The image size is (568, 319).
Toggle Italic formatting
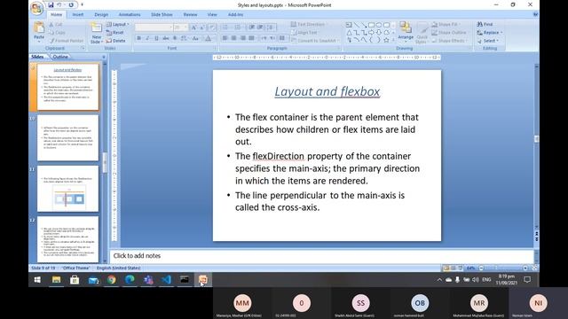[x=147, y=38]
